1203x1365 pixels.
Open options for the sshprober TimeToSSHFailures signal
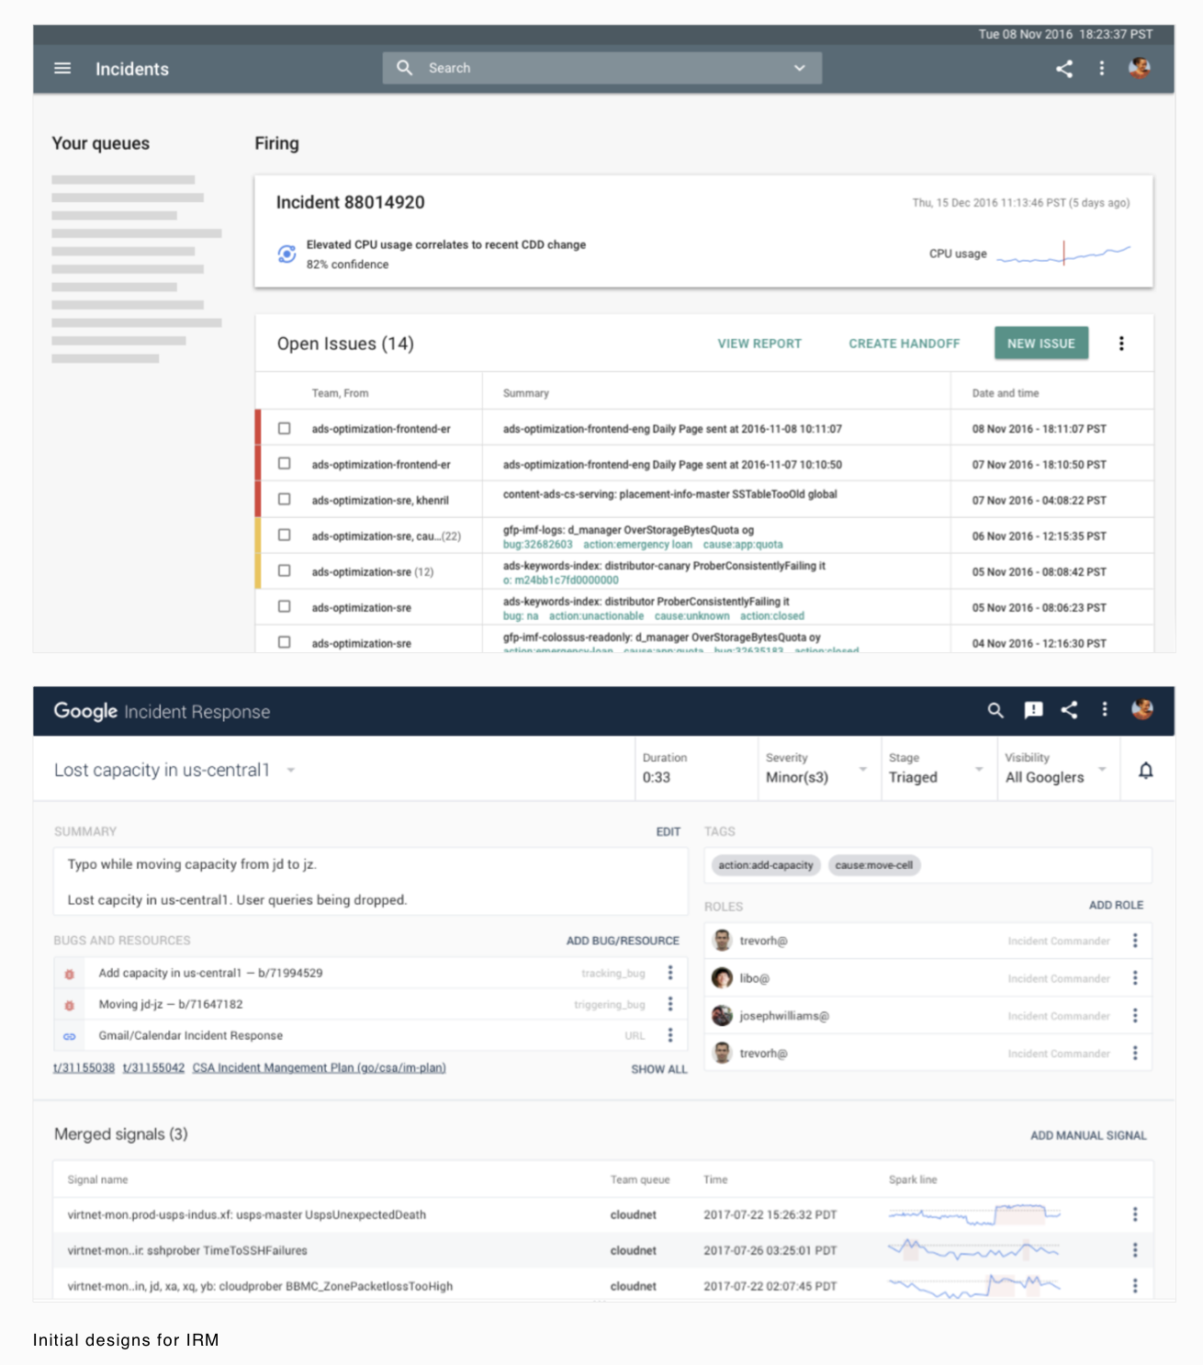click(x=1135, y=1250)
